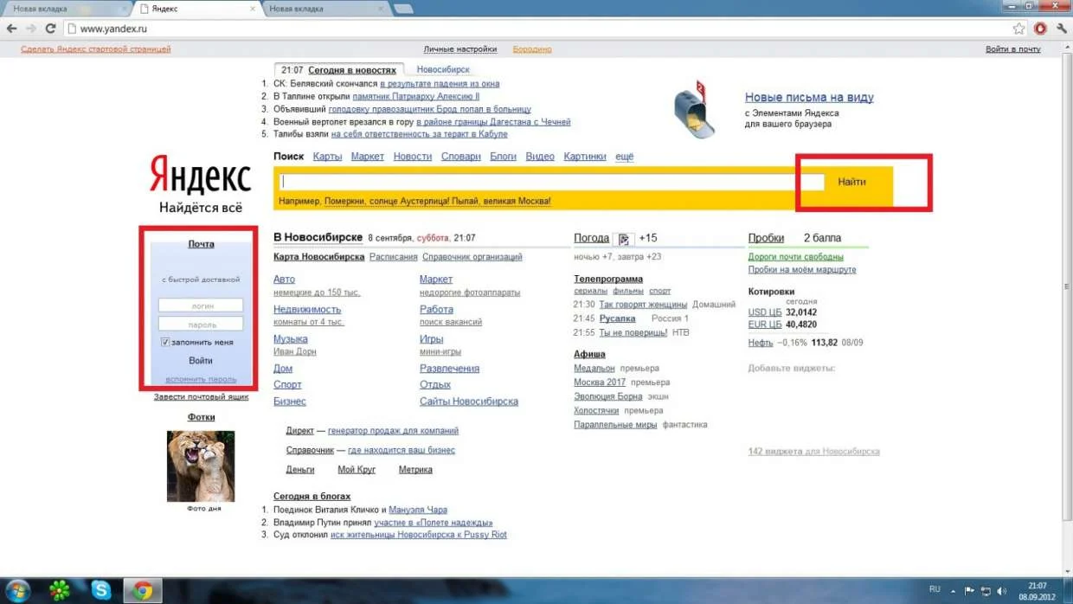
Task: Open Сделать Яндекс стартовой страницей link
Action: 96,49
